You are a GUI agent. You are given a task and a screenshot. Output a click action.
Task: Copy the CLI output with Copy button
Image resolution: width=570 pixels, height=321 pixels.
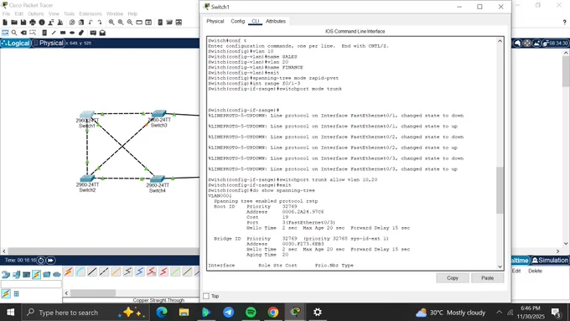click(x=453, y=278)
